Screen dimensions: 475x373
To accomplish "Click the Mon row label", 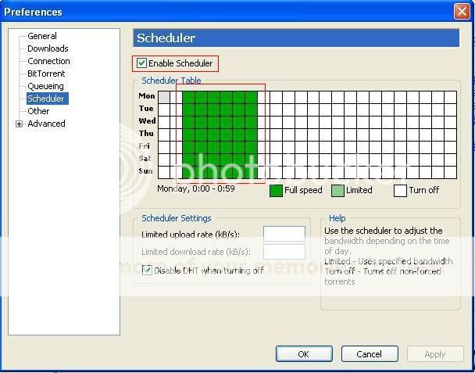I will click(x=147, y=96).
